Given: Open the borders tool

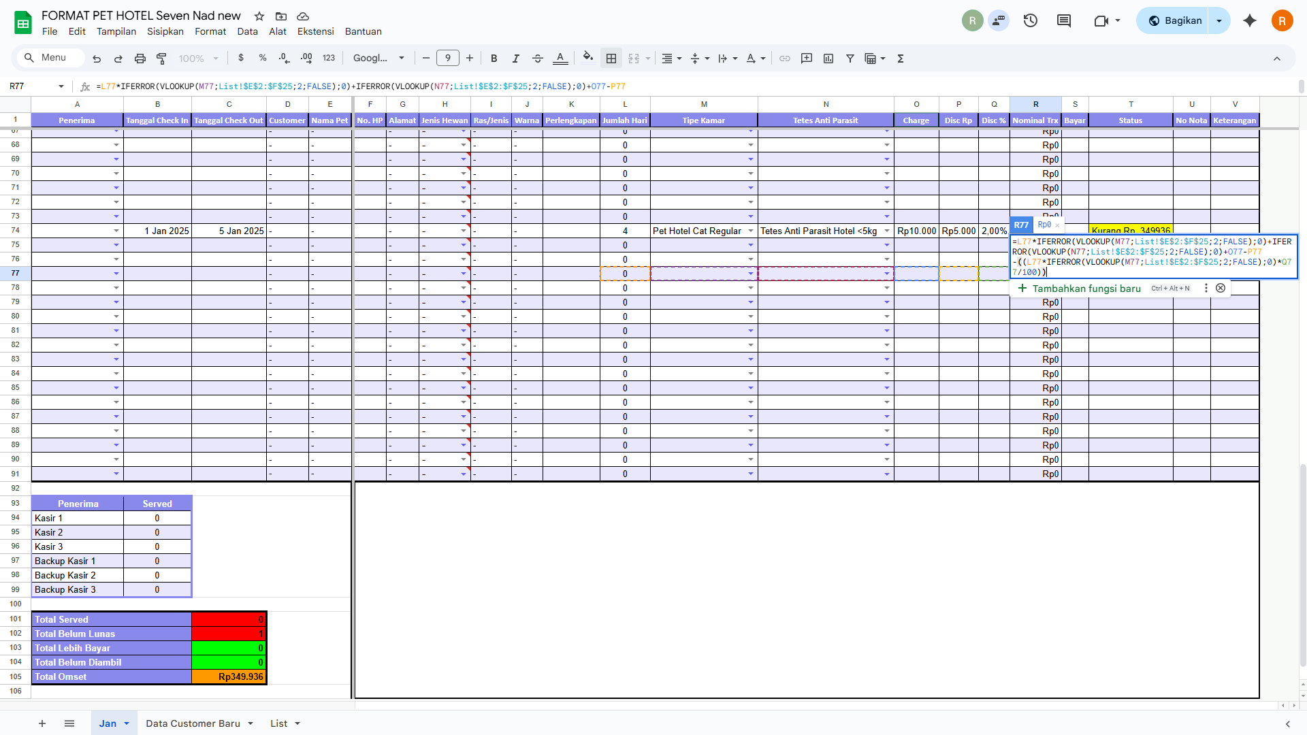Looking at the screenshot, I should click(x=611, y=59).
